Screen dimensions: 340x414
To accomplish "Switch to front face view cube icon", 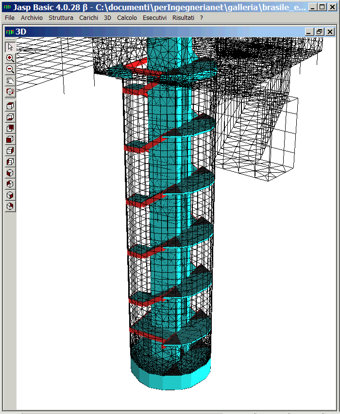I will coord(10,139).
